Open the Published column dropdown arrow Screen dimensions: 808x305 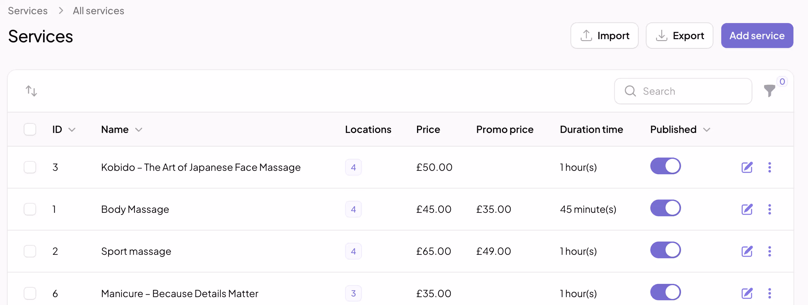[707, 130]
